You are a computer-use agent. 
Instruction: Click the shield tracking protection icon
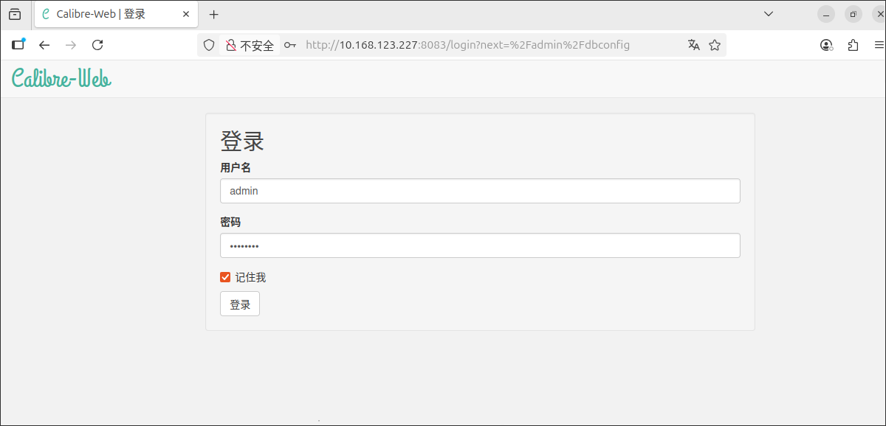click(209, 45)
